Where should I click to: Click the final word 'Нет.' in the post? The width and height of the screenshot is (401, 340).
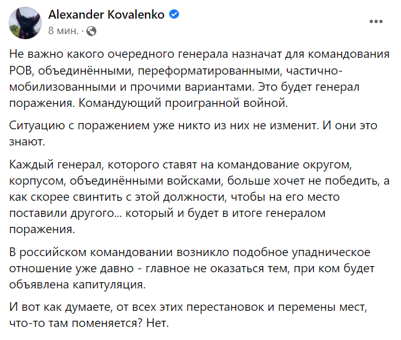click(157, 323)
